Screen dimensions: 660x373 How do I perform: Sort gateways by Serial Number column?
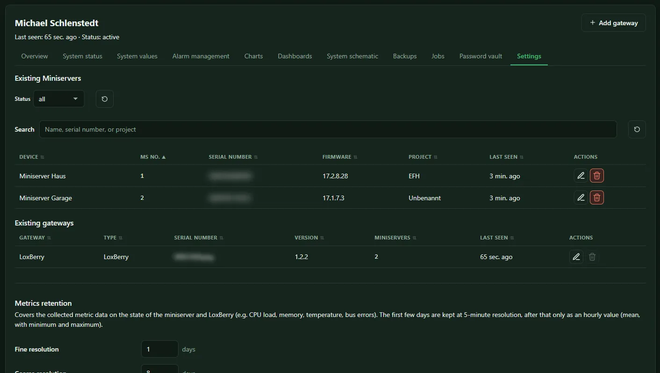click(199, 238)
